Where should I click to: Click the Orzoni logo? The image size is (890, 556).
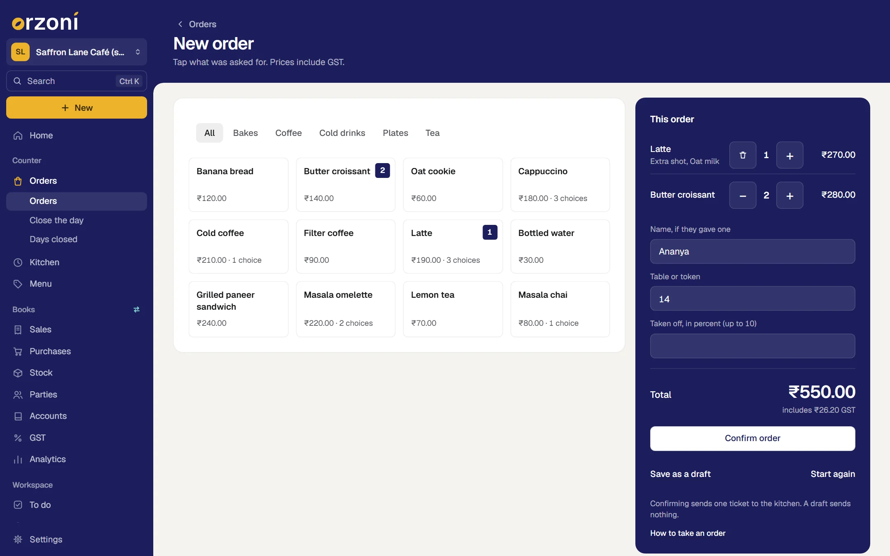tap(45, 21)
